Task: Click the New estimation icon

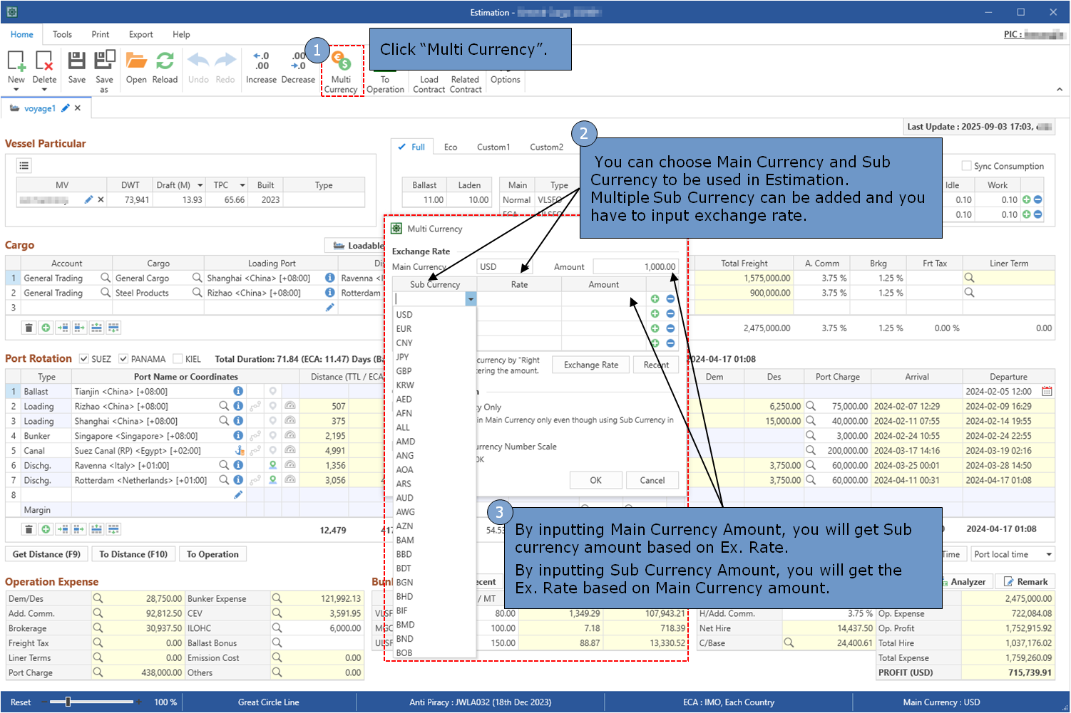Action: (16, 61)
